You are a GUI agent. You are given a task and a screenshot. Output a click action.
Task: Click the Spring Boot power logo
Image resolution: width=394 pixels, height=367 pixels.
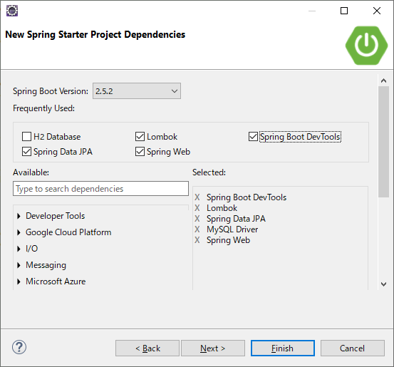coord(366,46)
